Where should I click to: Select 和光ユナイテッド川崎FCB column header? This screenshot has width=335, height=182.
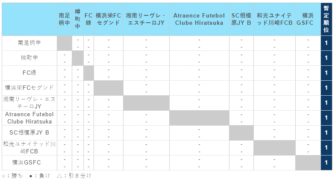[274, 19]
